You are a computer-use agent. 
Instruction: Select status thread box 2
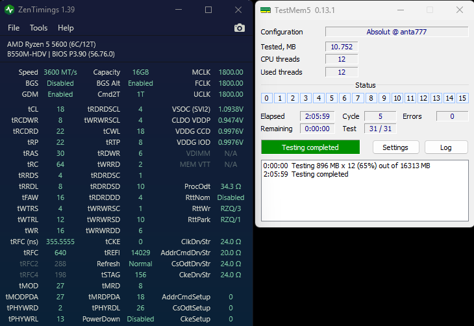293,98
